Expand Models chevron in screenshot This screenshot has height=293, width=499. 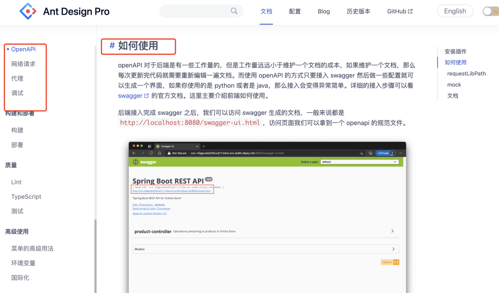click(x=393, y=249)
